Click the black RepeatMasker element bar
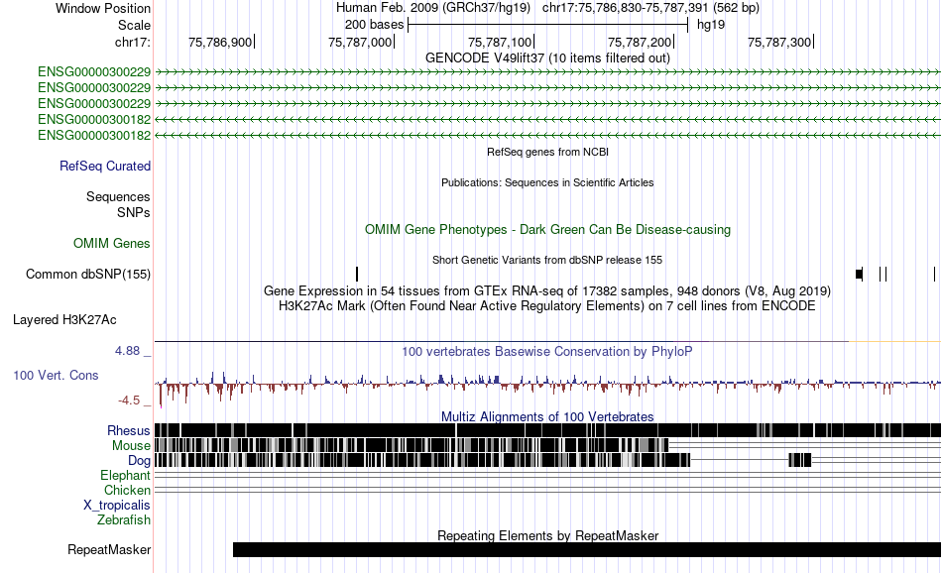 pos(587,549)
